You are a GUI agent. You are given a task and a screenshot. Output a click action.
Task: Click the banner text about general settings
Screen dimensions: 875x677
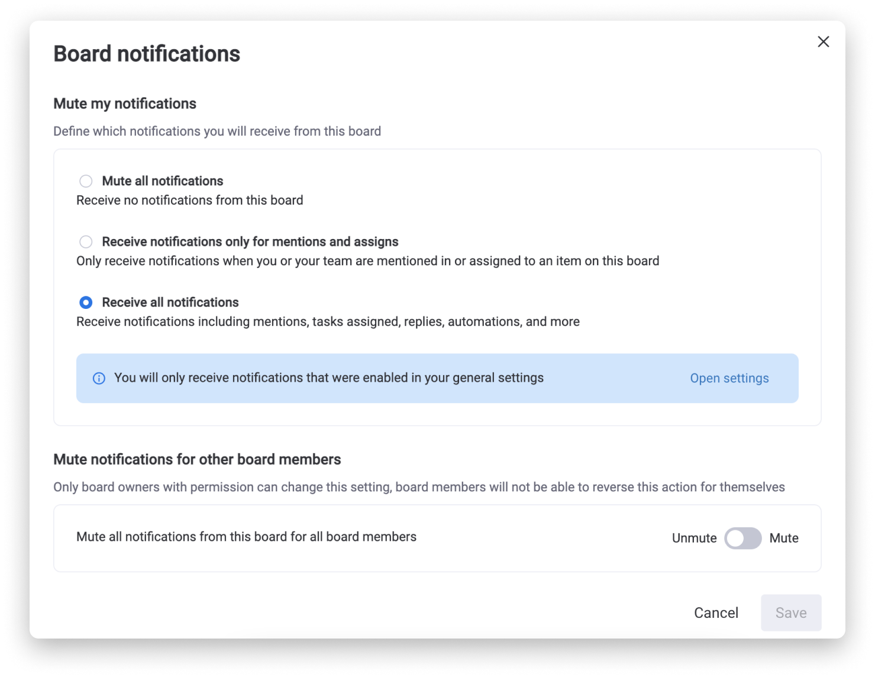point(329,378)
